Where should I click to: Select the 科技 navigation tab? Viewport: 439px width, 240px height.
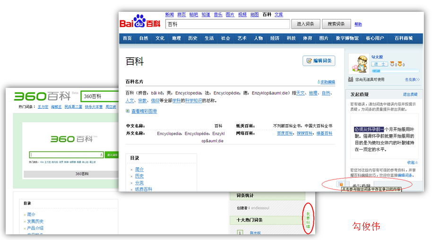pos(291,38)
